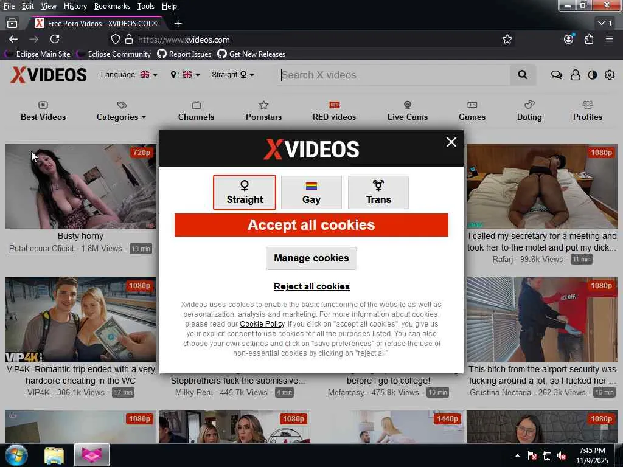Click Accept all cookies
This screenshot has height=467, width=623.
coord(311,225)
